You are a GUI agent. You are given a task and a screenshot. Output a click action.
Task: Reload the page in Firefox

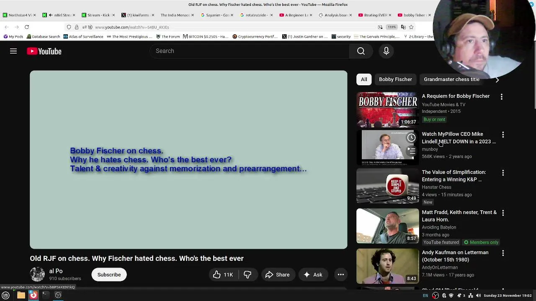coord(26,27)
